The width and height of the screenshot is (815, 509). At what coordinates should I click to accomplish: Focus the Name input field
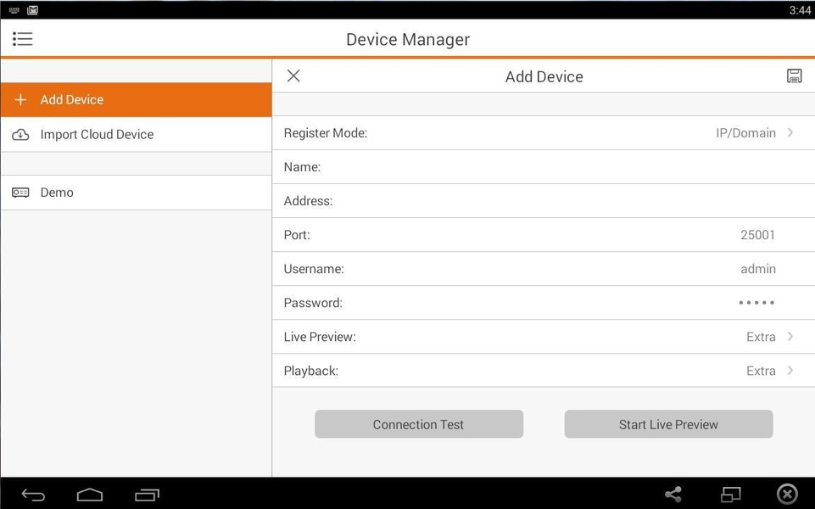pos(544,167)
